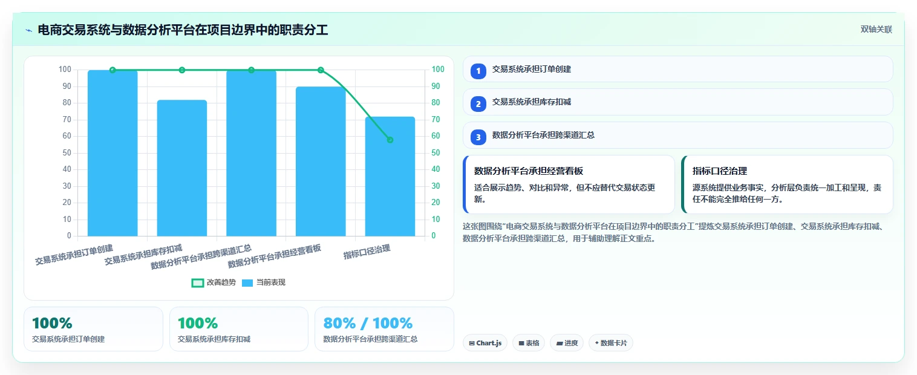Click the 数据卡片 tag
917x375 pixels.
(x=611, y=343)
